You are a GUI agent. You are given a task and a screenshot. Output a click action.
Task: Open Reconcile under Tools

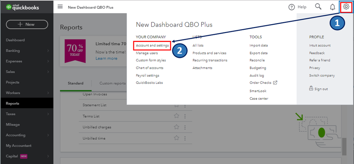tap(257, 60)
